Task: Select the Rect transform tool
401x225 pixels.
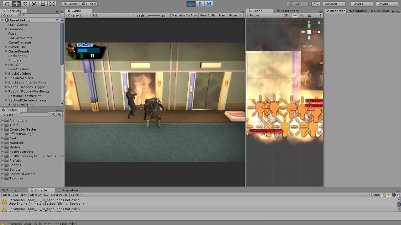Action: pyautogui.click(x=43, y=4)
